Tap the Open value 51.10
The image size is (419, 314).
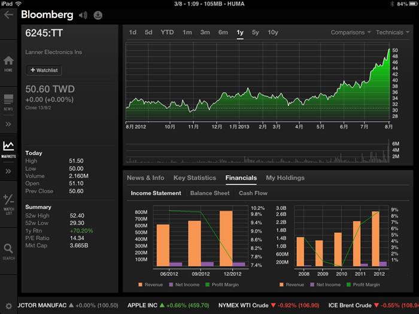(x=76, y=184)
